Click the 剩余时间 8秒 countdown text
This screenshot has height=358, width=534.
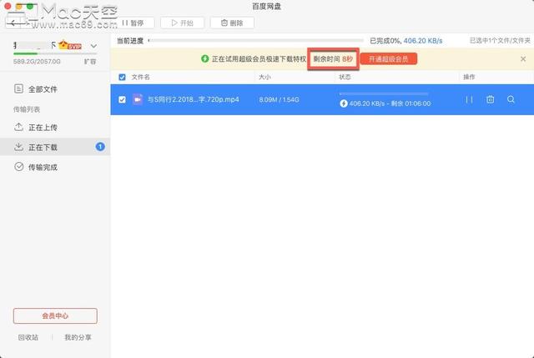tap(333, 59)
